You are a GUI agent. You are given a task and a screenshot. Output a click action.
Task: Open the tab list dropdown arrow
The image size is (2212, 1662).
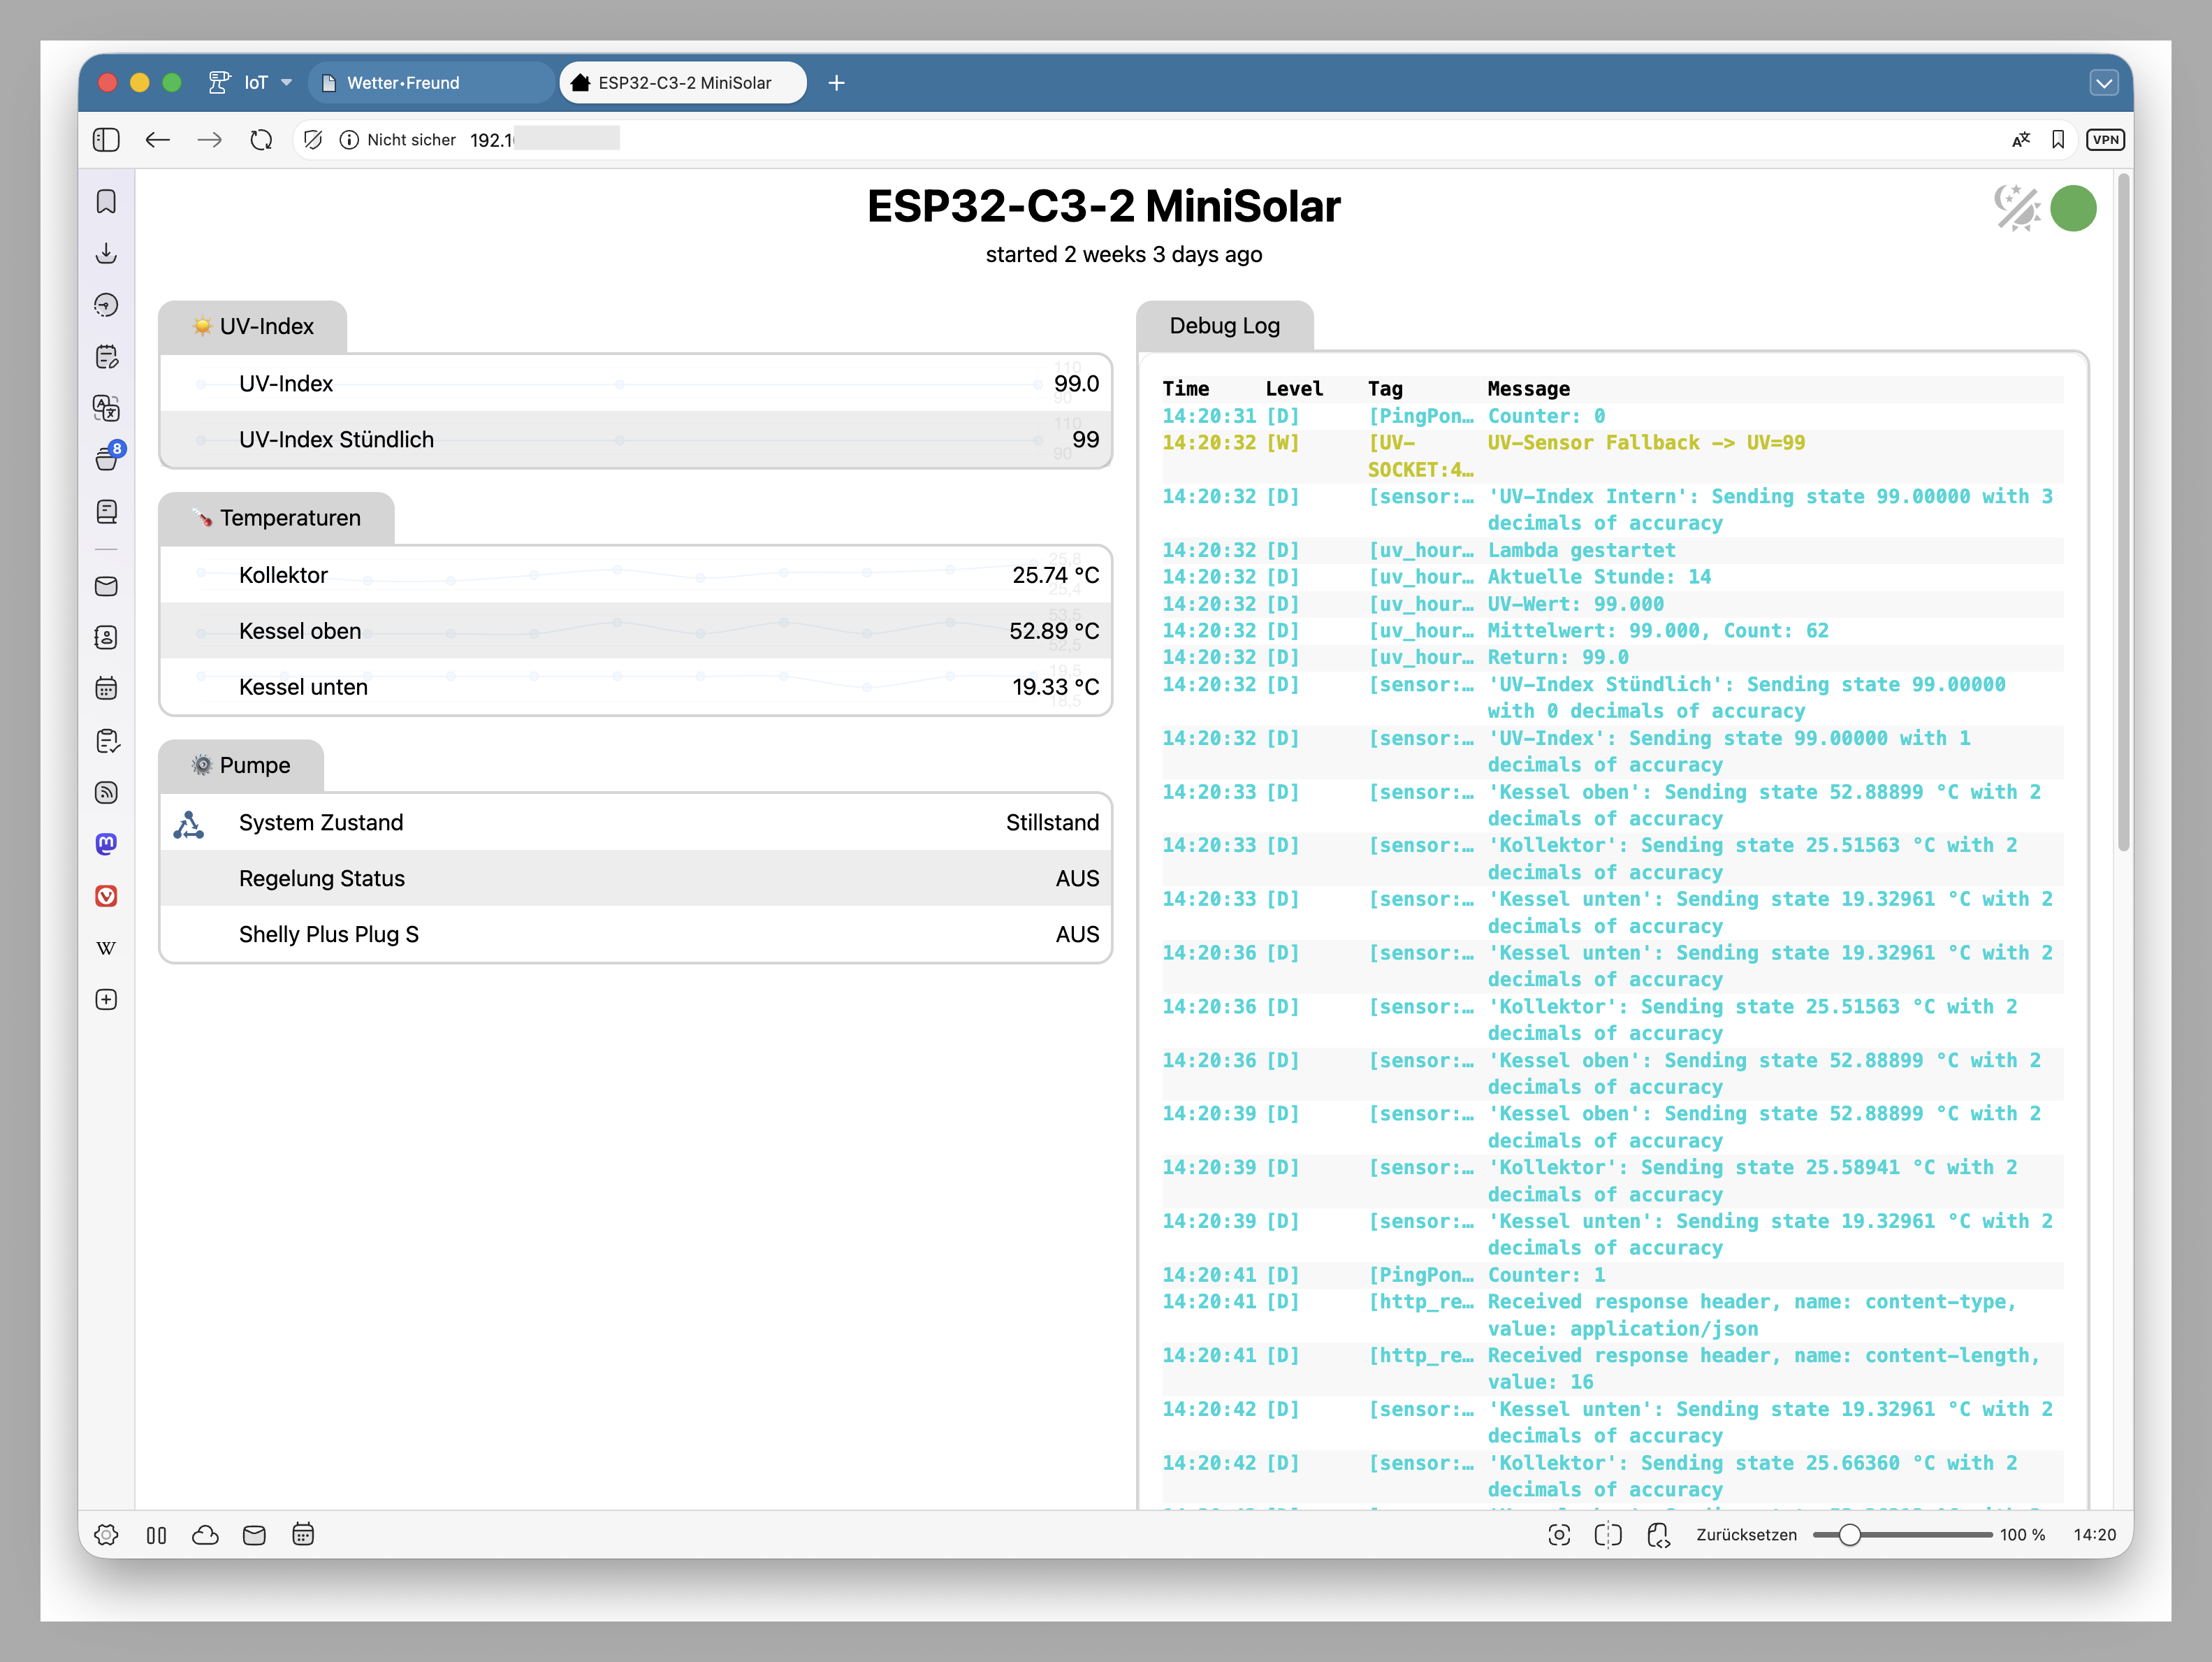click(x=2103, y=83)
